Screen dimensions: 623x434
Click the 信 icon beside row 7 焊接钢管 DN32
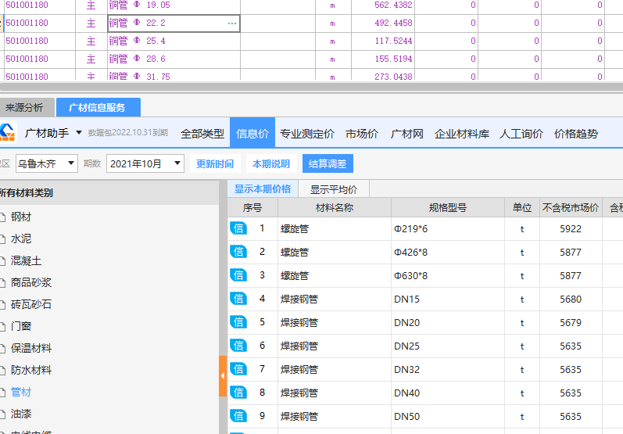(238, 369)
